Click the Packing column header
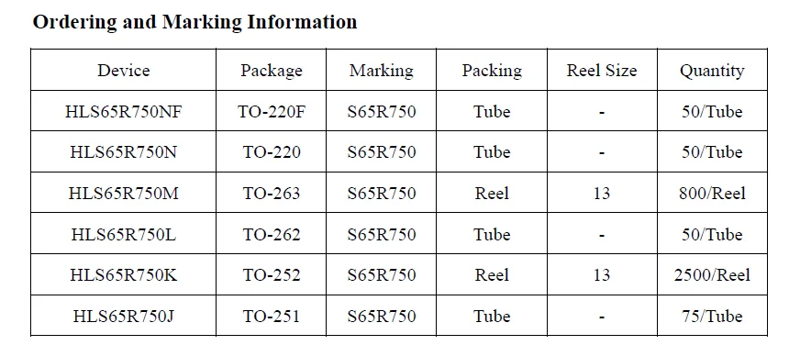 coord(492,71)
